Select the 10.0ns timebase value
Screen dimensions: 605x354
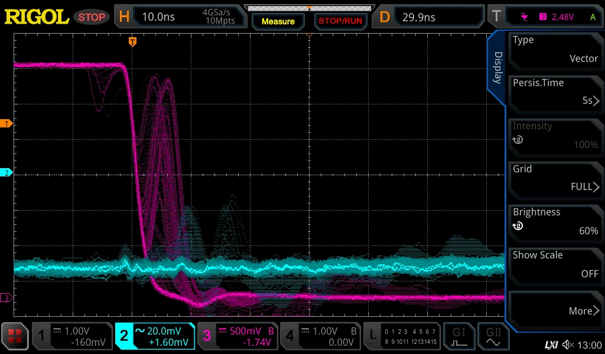click(x=158, y=17)
